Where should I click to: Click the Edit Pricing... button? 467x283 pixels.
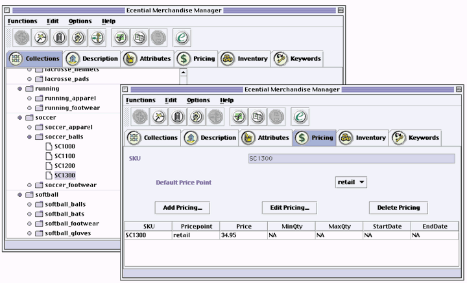(289, 208)
